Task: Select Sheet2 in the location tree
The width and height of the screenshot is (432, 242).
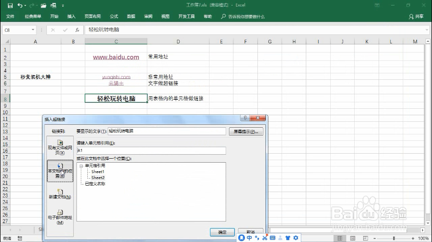Action: point(98,178)
